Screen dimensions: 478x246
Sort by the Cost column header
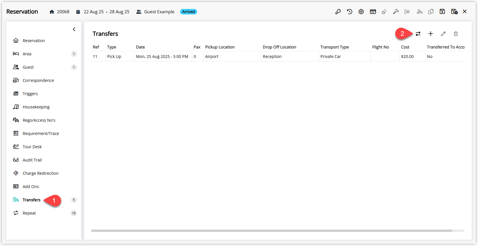click(x=405, y=47)
